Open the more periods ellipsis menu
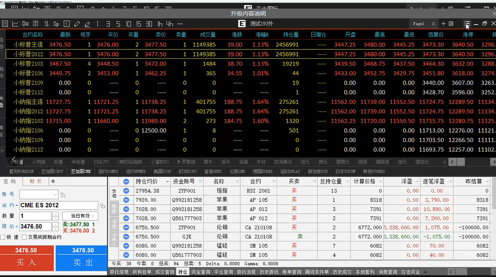This screenshot has height=277, width=496. click(180, 24)
